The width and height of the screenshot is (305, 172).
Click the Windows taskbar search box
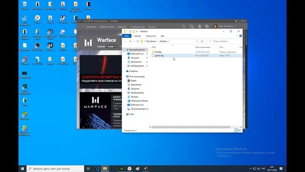tap(55, 169)
